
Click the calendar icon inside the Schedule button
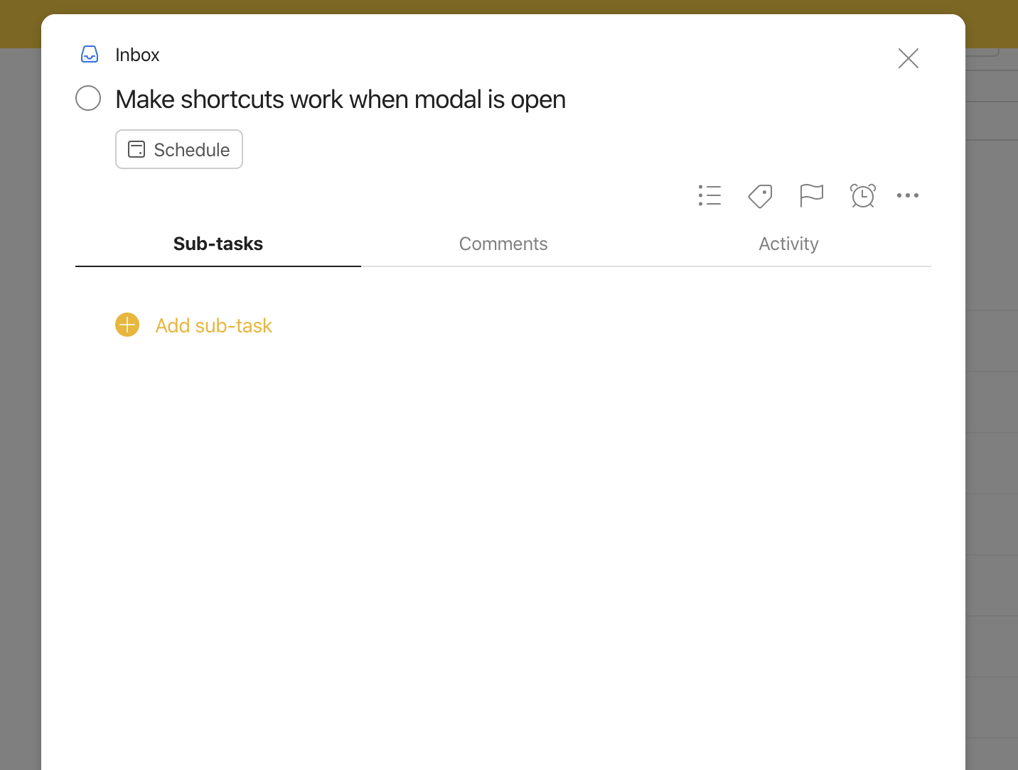136,149
